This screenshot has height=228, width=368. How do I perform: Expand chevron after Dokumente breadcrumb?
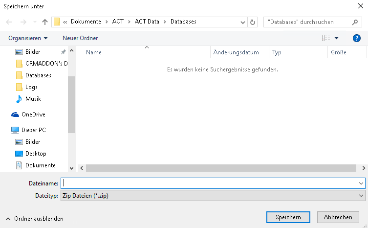(x=107, y=22)
